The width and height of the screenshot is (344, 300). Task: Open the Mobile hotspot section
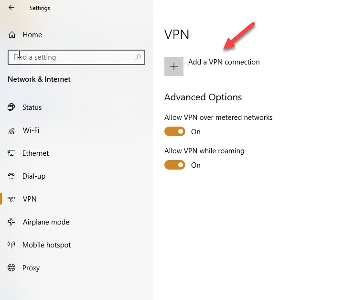tap(46, 245)
